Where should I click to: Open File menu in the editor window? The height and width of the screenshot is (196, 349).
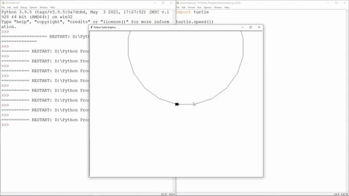coord(178,7)
